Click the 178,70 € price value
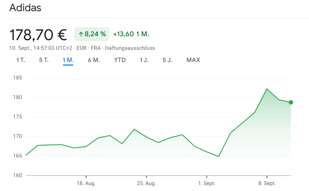The height and width of the screenshot is (191, 309). (x=38, y=35)
